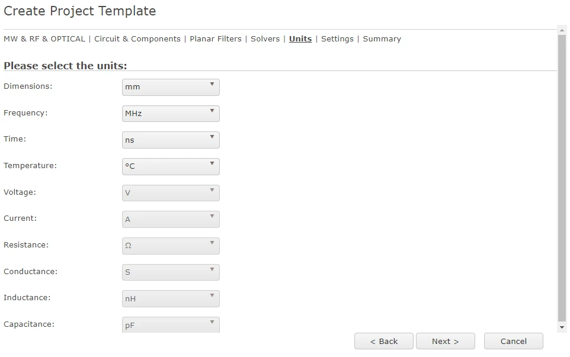
Task: Expand the Time unit dropdown showing ns
Action: (x=171, y=140)
